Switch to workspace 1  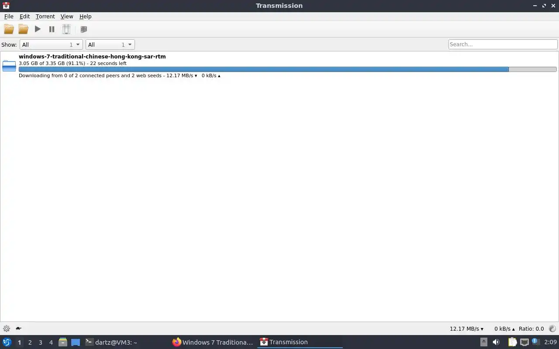(19, 342)
